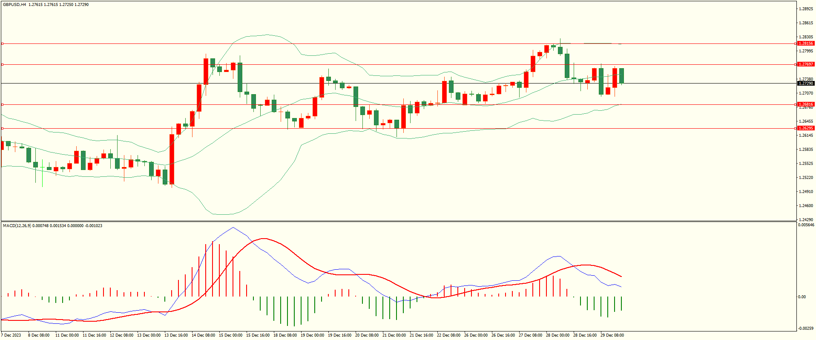
Task: Click left anchor handle of 1.26295 line
Action: pos(3,128)
